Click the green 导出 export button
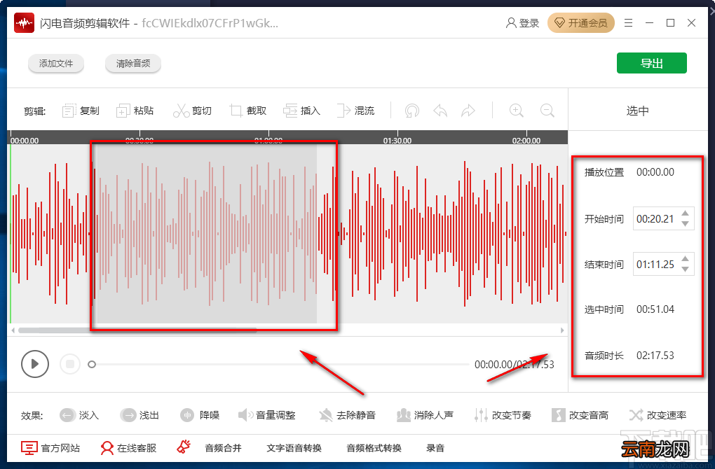Screen dimensions: 715x469 pyautogui.click(x=652, y=63)
